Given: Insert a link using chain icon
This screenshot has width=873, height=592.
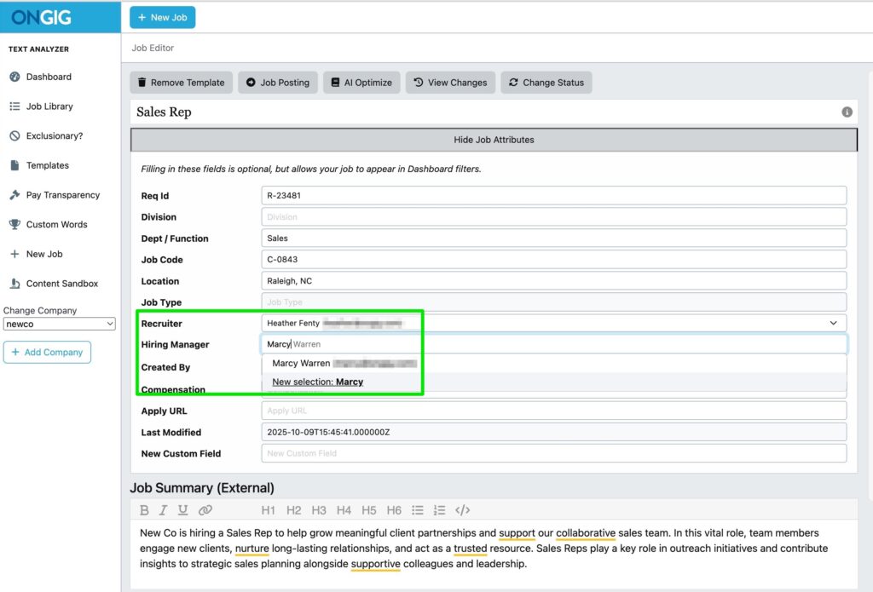Looking at the screenshot, I should click(205, 510).
